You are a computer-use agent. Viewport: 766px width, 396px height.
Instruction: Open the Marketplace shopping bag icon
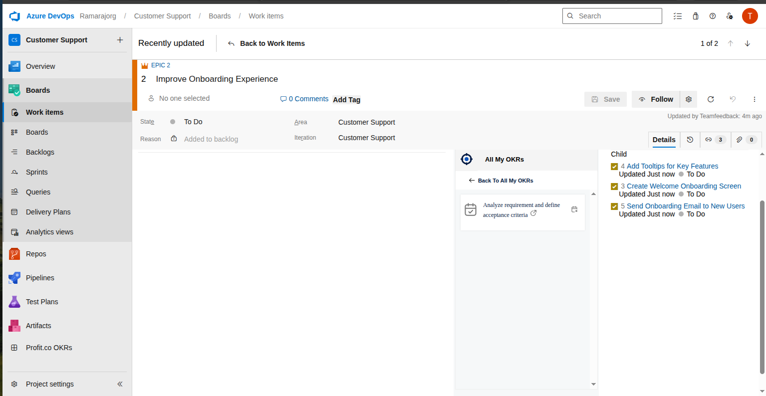pyautogui.click(x=696, y=16)
